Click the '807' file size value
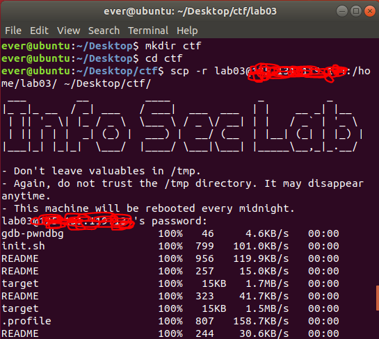The image size is (379, 339). pos(204,322)
